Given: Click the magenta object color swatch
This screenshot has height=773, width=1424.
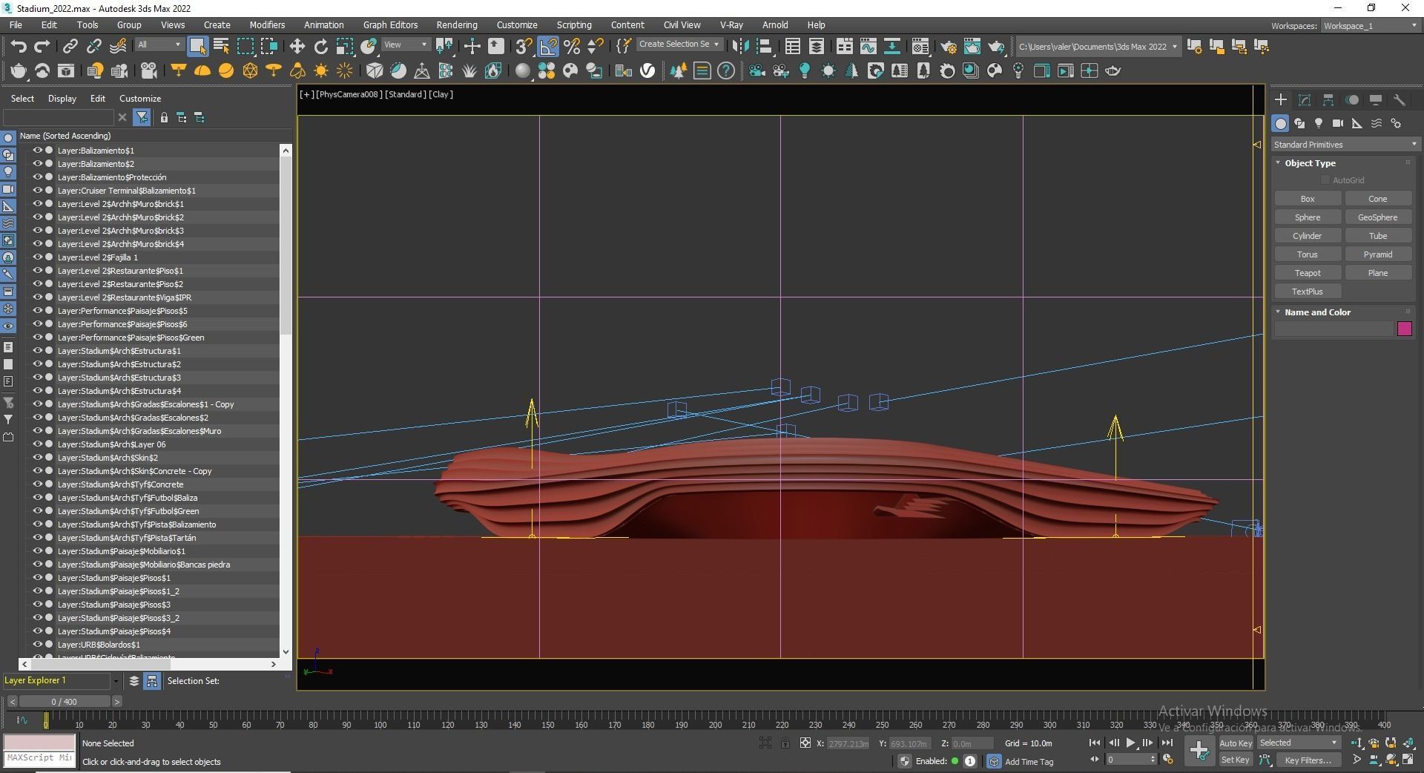Looking at the screenshot, I should [1404, 329].
